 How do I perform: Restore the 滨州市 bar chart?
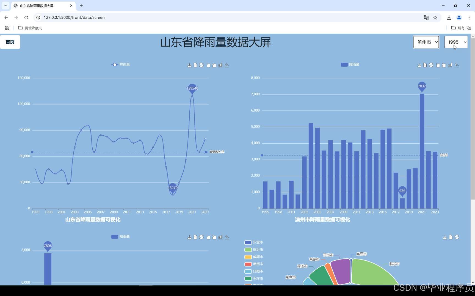click(x=431, y=65)
